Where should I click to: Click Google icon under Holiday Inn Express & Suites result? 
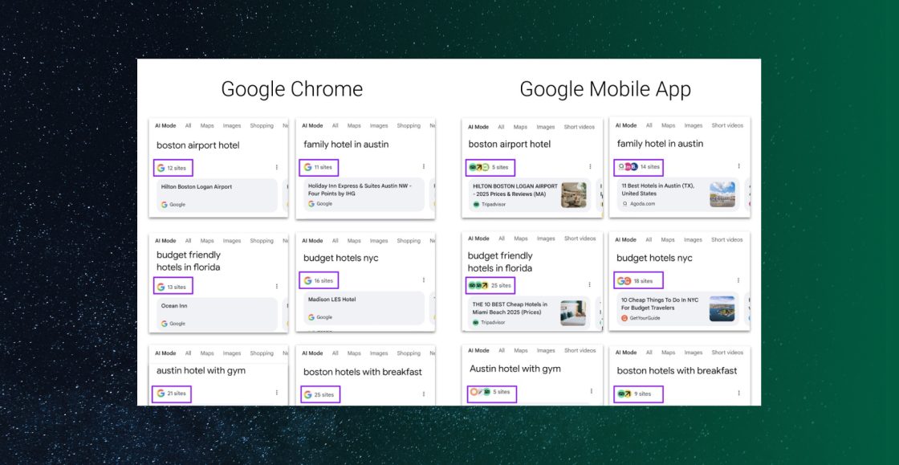(x=311, y=203)
